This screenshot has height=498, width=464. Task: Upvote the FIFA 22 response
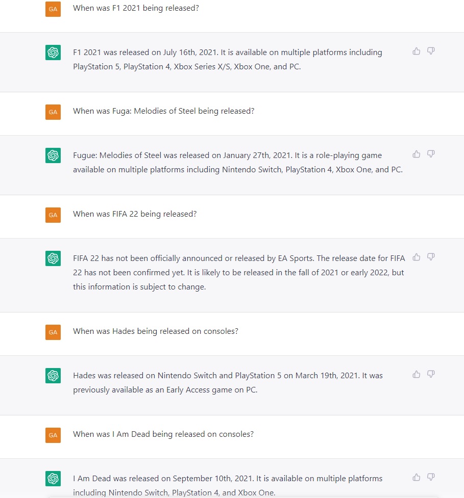417,257
